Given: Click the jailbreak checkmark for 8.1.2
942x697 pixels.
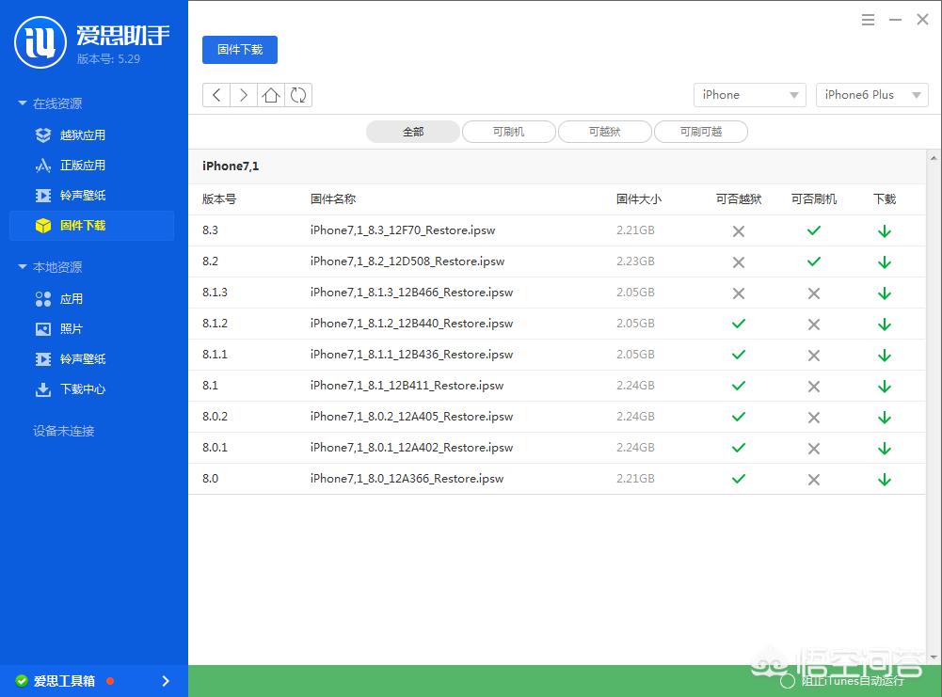Looking at the screenshot, I should (739, 324).
